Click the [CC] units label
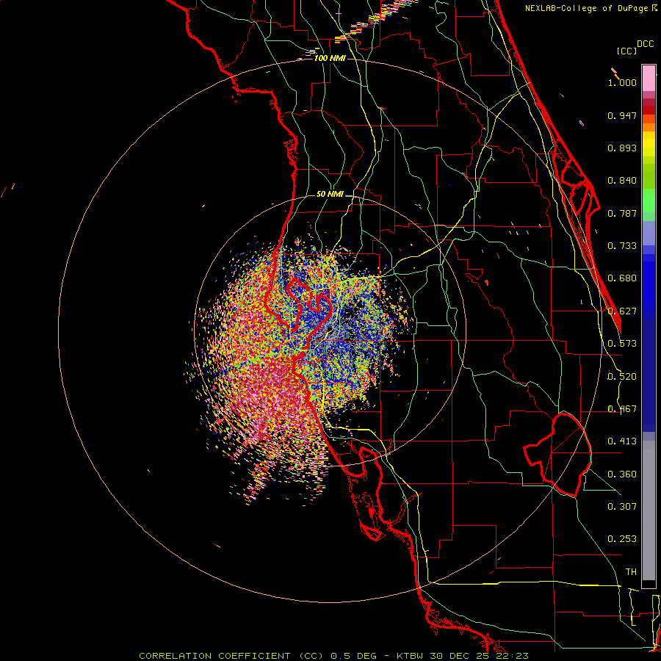Screen dimensions: 661x661 tap(626, 51)
